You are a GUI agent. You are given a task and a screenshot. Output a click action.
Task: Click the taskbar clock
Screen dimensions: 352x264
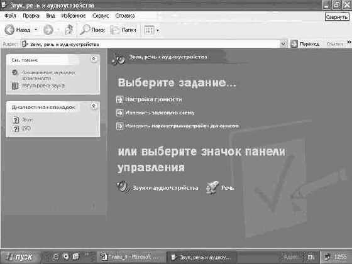pos(340,257)
